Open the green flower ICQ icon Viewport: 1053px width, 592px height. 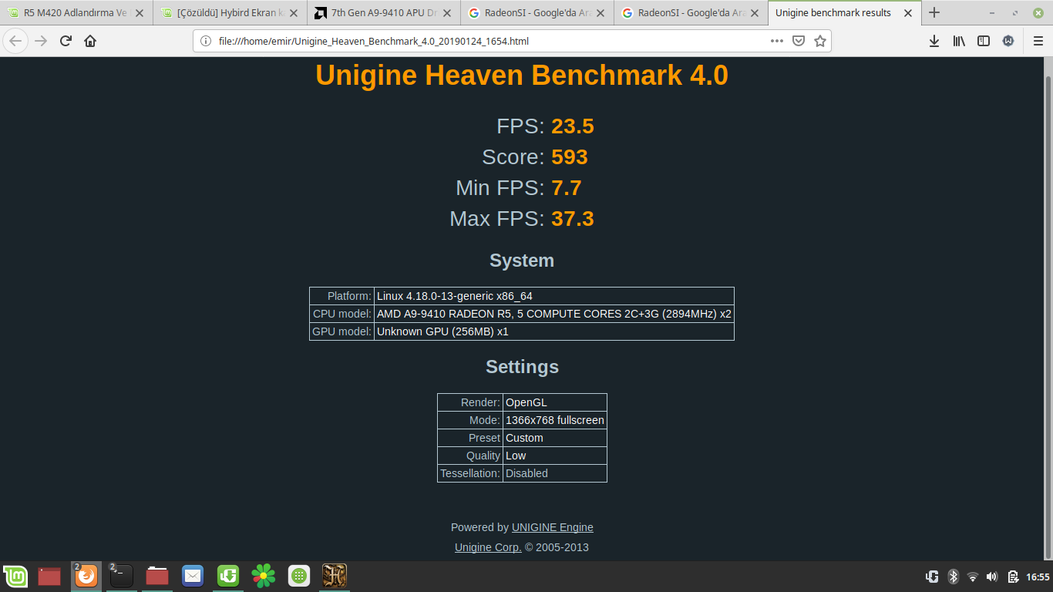[x=264, y=576]
